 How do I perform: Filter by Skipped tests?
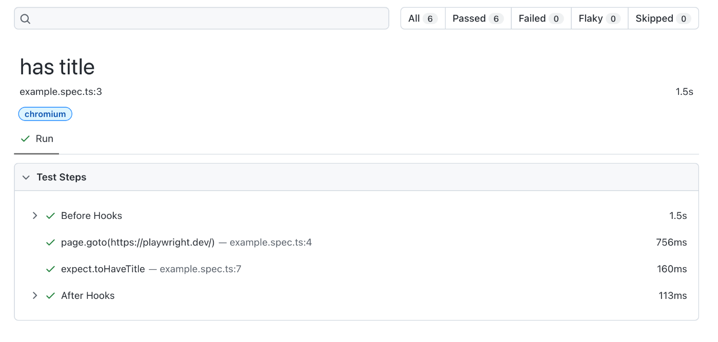point(663,18)
